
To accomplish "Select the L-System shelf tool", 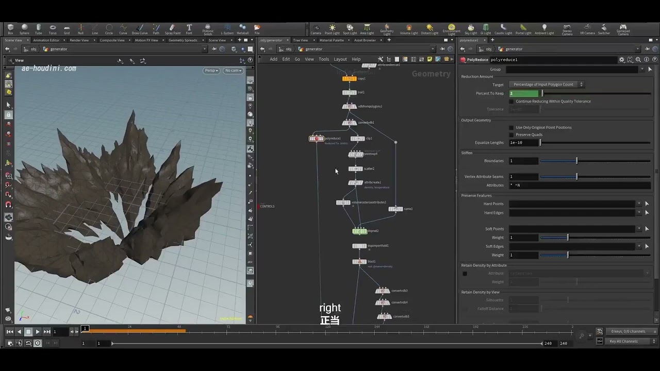I will [x=227, y=29].
